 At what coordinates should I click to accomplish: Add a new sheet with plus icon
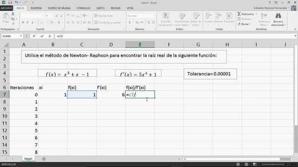(x=44, y=159)
